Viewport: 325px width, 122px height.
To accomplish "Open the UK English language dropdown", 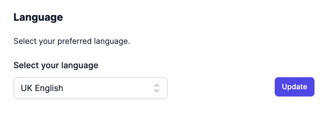I will [90, 88].
